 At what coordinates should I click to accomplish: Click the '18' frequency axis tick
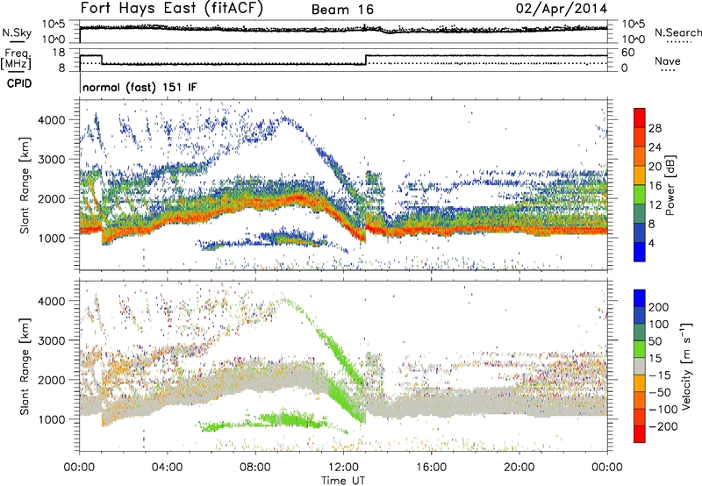coord(58,53)
